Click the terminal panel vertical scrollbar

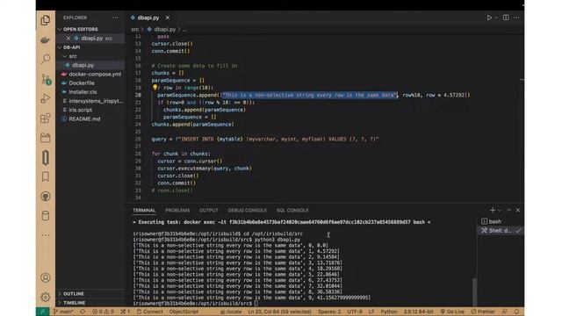coord(474,291)
